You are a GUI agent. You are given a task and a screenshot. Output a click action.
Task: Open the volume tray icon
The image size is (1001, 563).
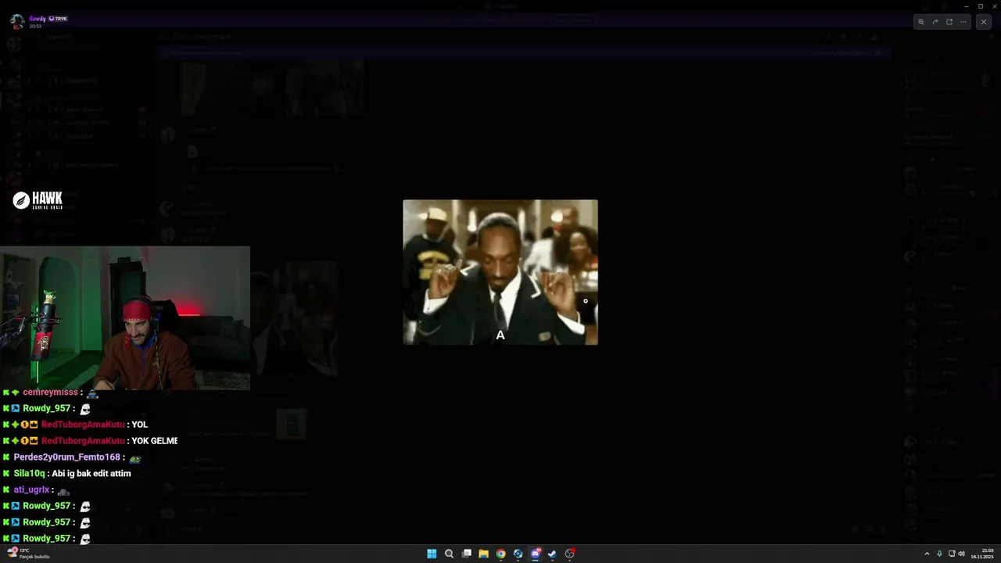961,554
